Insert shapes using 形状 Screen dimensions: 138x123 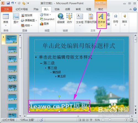44,15
